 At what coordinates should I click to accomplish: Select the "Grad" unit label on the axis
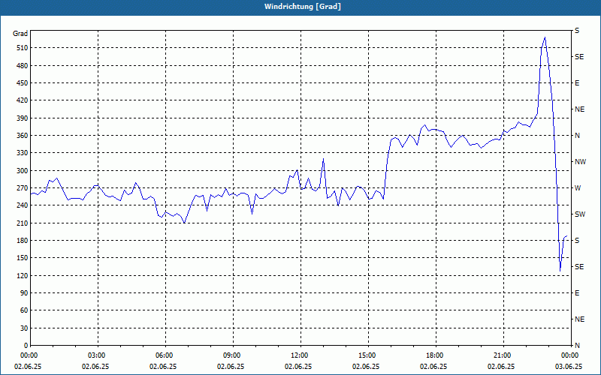(x=20, y=34)
